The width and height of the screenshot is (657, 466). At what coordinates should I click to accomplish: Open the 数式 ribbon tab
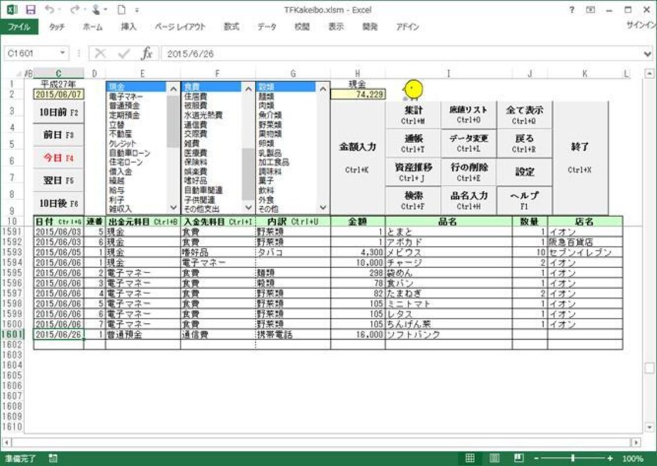pyautogui.click(x=231, y=26)
